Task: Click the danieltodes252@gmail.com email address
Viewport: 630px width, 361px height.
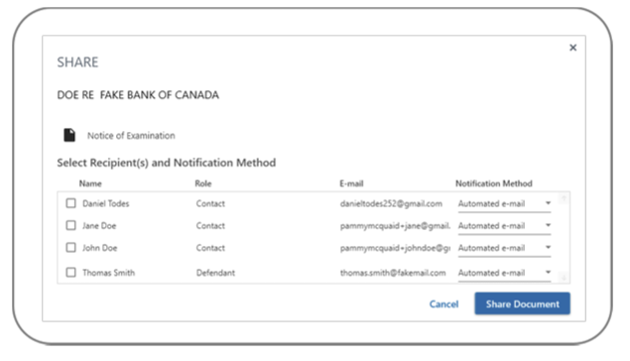Action: pos(391,203)
